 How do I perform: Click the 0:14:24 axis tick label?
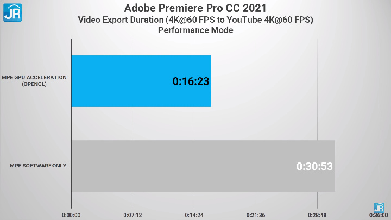coord(194,215)
